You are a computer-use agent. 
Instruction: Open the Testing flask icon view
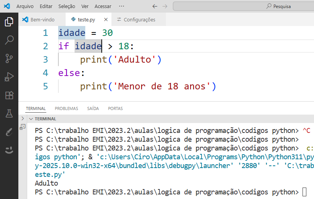[x=9, y=113]
